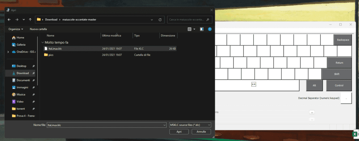Go up one folder level
This screenshot has width=359, height=141.
[x=31, y=20]
